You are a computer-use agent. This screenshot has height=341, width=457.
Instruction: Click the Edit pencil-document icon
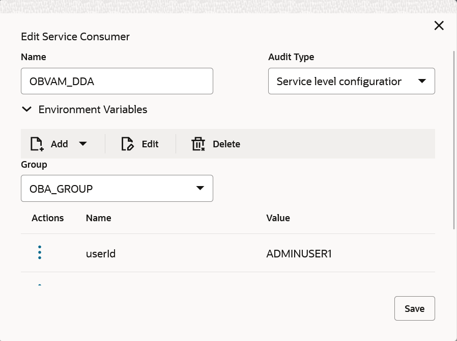point(127,144)
